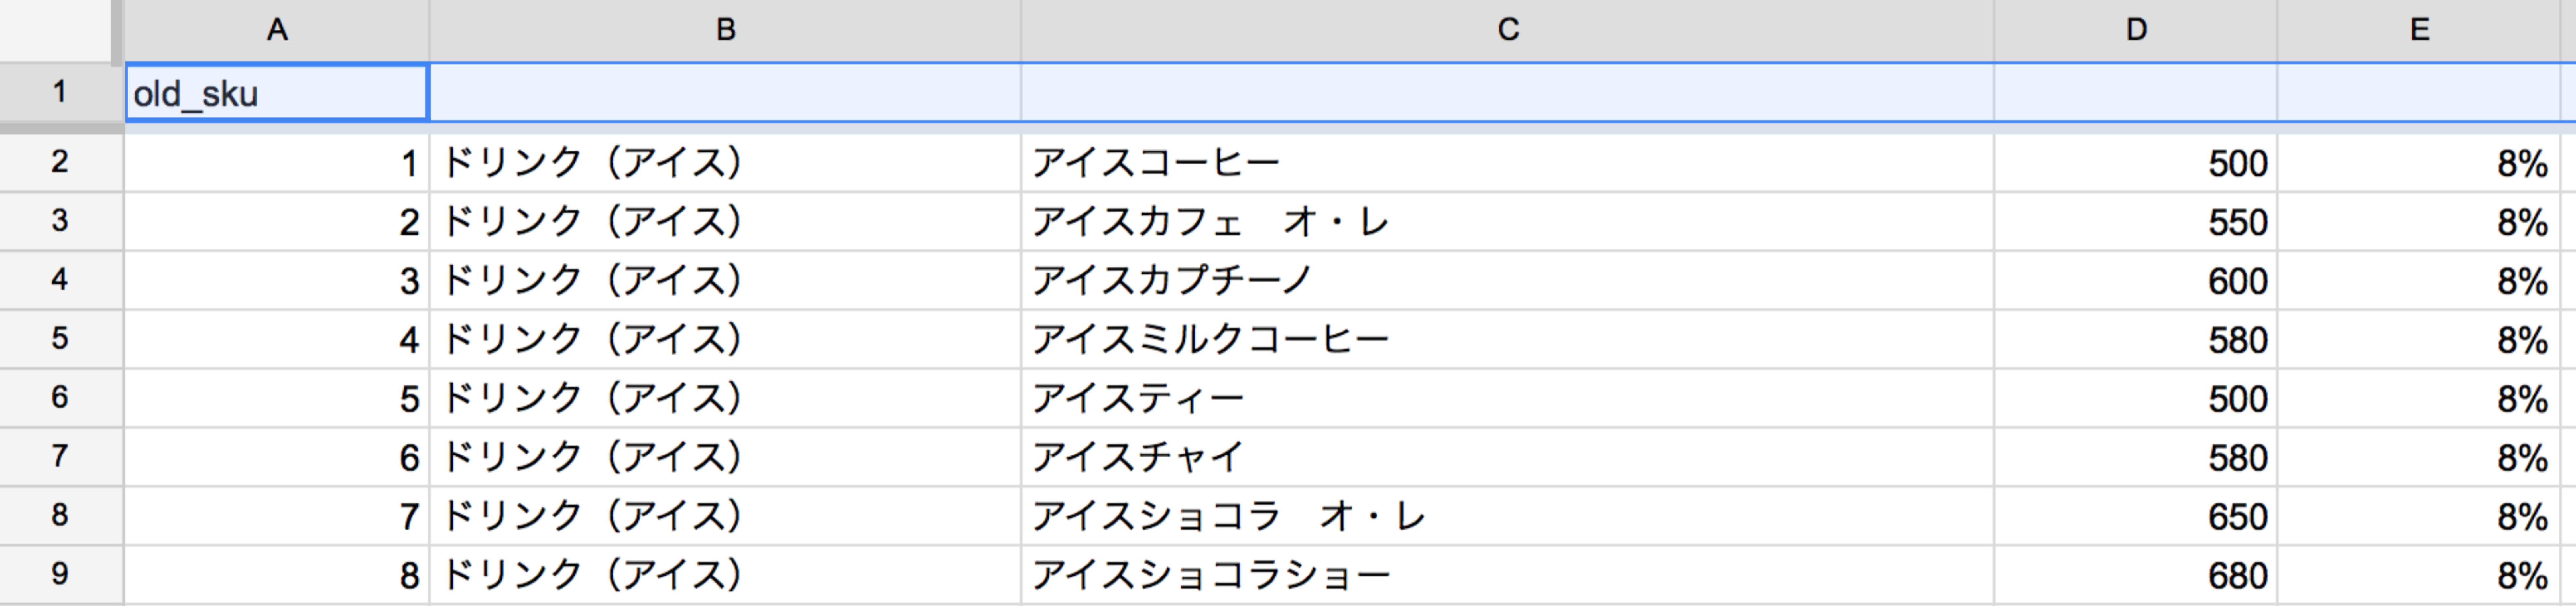Image resolution: width=2576 pixels, height=606 pixels.
Task: Click sku 3 cell in column A
Action: pyautogui.click(x=277, y=280)
